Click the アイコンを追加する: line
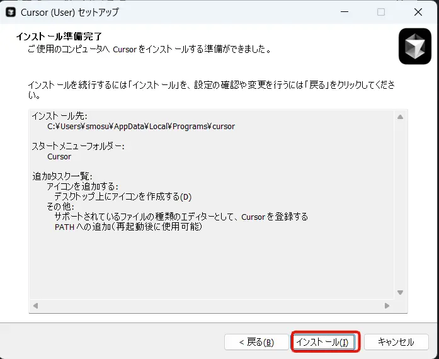Image resolution: width=439 pixels, height=359 pixels. click(83, 186)
